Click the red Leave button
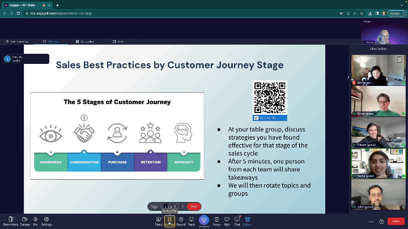Image resolution: width=408 pixels, height=229 pixels. [x=396, y=221]
